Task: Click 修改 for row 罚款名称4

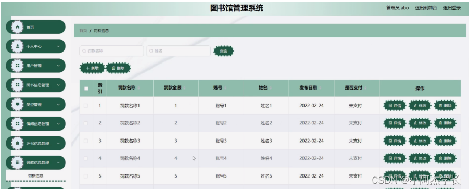Action: coord(420,158)
